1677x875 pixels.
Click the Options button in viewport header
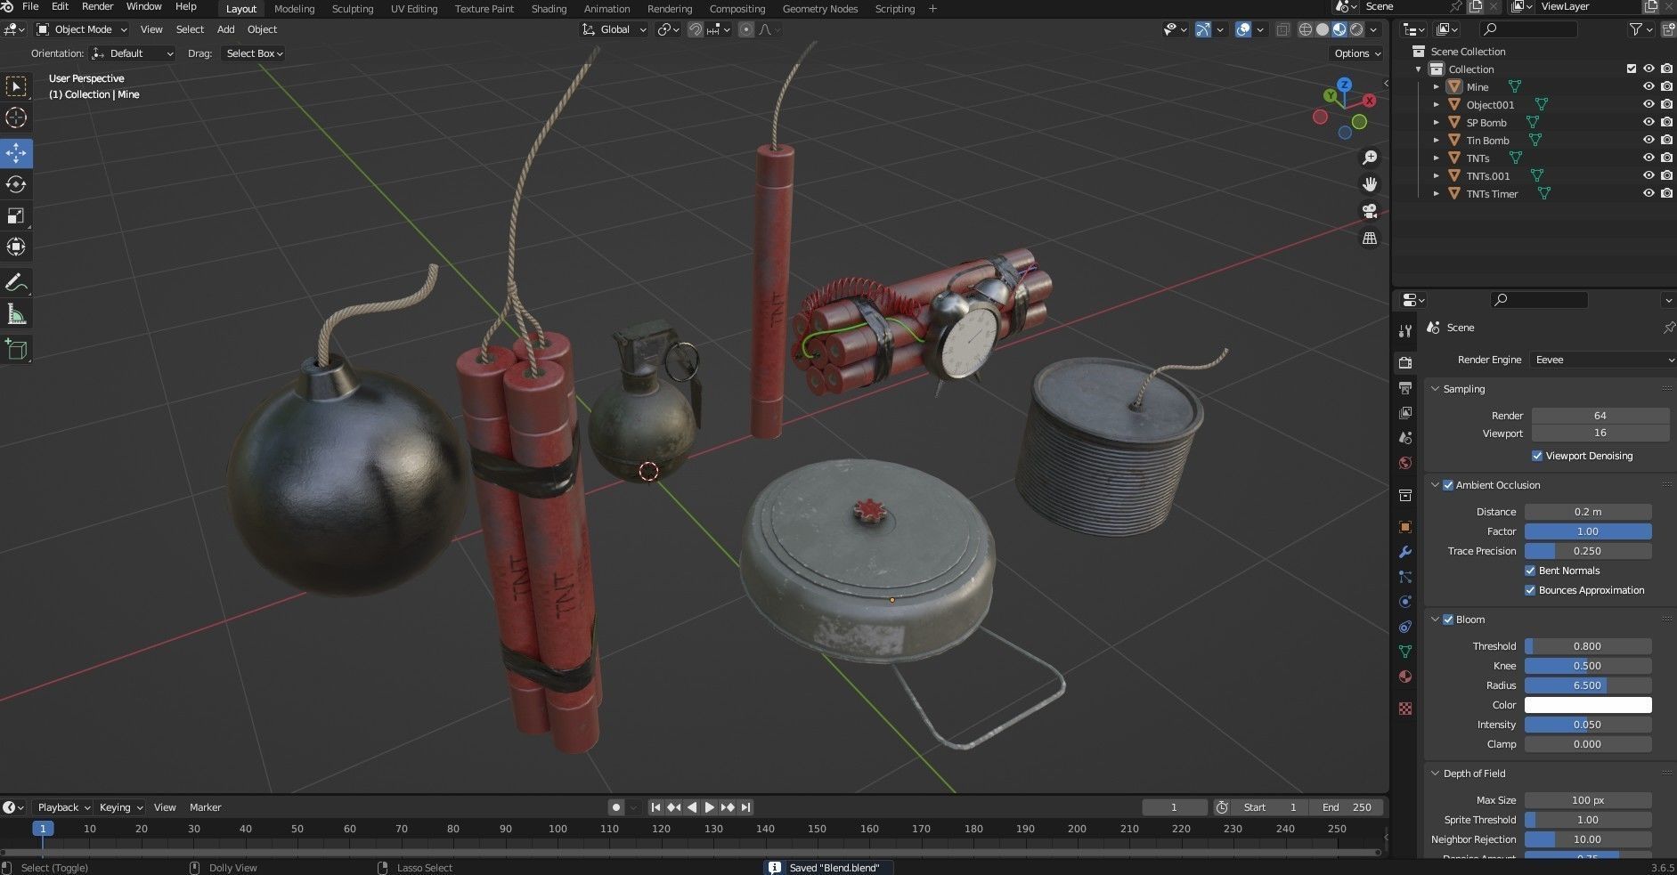click(x=1355, y=53)
